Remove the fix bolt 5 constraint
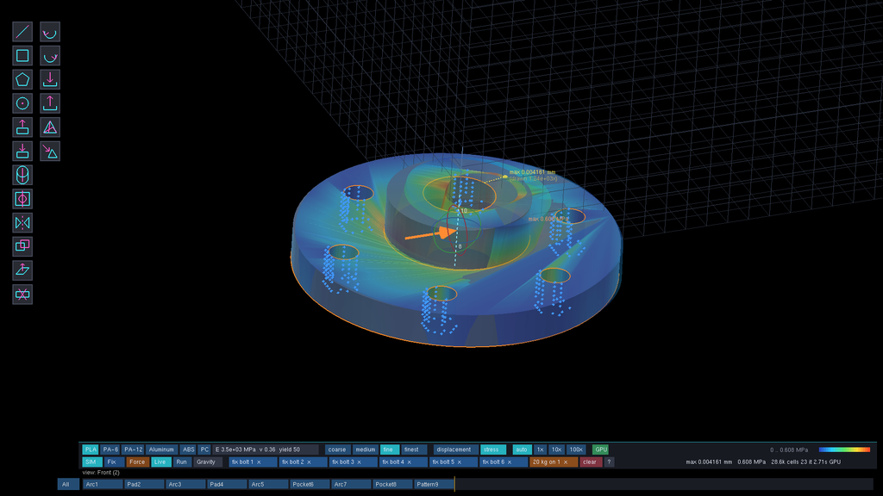Image resolution: width=883 pixels, height=496 pixels. (460, 462)
